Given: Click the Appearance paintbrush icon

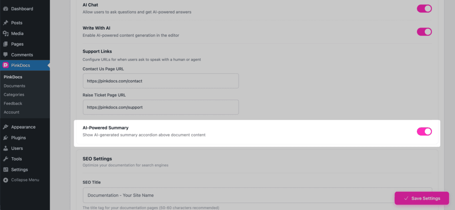Looking at the screenshot, I should 5,127.
